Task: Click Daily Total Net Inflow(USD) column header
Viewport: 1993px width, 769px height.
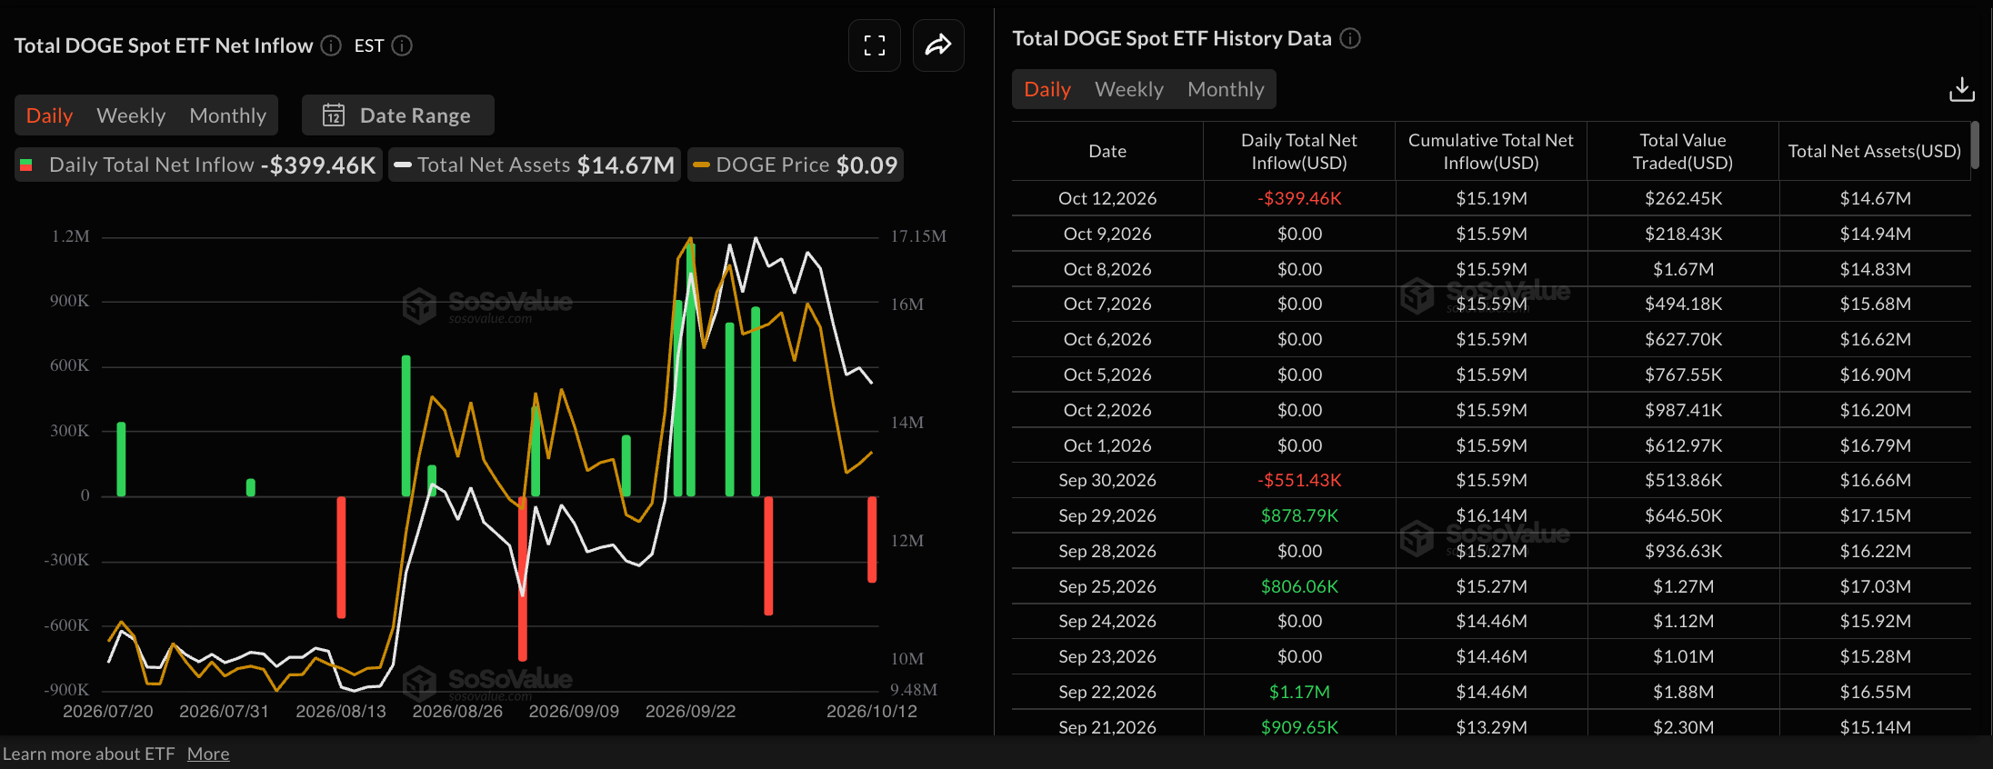Action: [x=1299, y=151]
